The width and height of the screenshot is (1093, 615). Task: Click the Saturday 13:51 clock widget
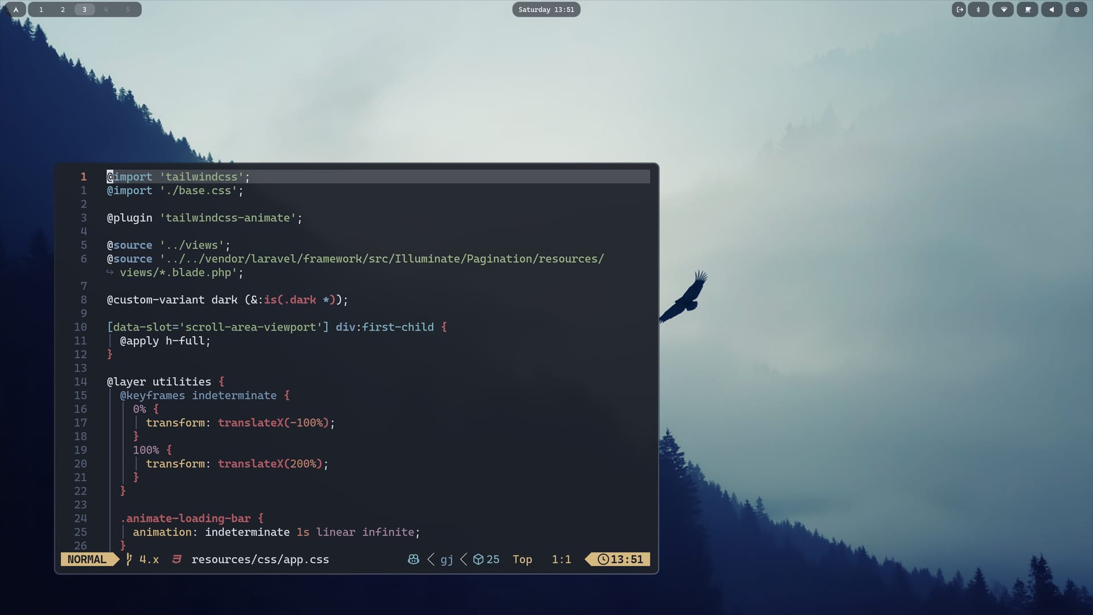(x=546, y=10)
